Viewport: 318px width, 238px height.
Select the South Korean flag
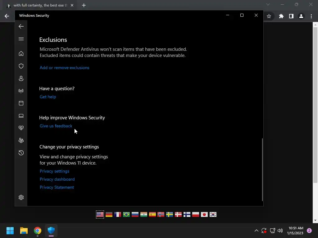pyautogui.click(x=213, y=214)
